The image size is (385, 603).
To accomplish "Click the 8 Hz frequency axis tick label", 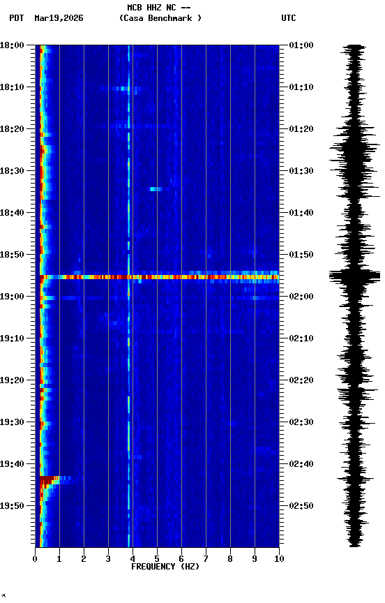I will coord(230,559).
